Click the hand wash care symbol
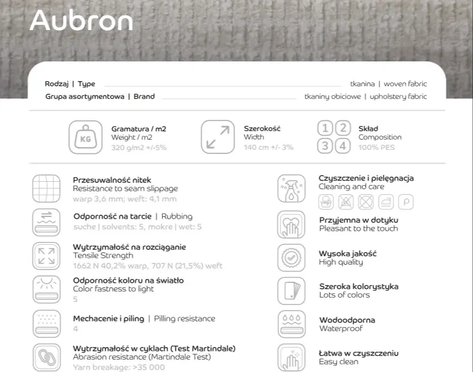This screenshot has height=372, width=473. pyautogui.click(x=326, y=202)
